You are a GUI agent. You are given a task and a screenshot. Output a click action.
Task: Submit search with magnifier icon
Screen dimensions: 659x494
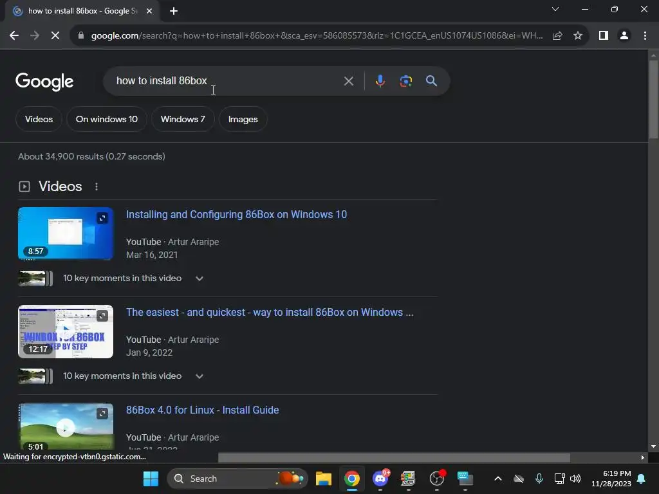point(431,80)
